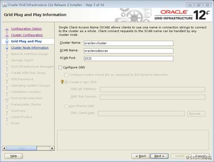Click the Grid Plug and Play step bullet icon
Viewport: 214px width, 162px height.
coord(7,41)
